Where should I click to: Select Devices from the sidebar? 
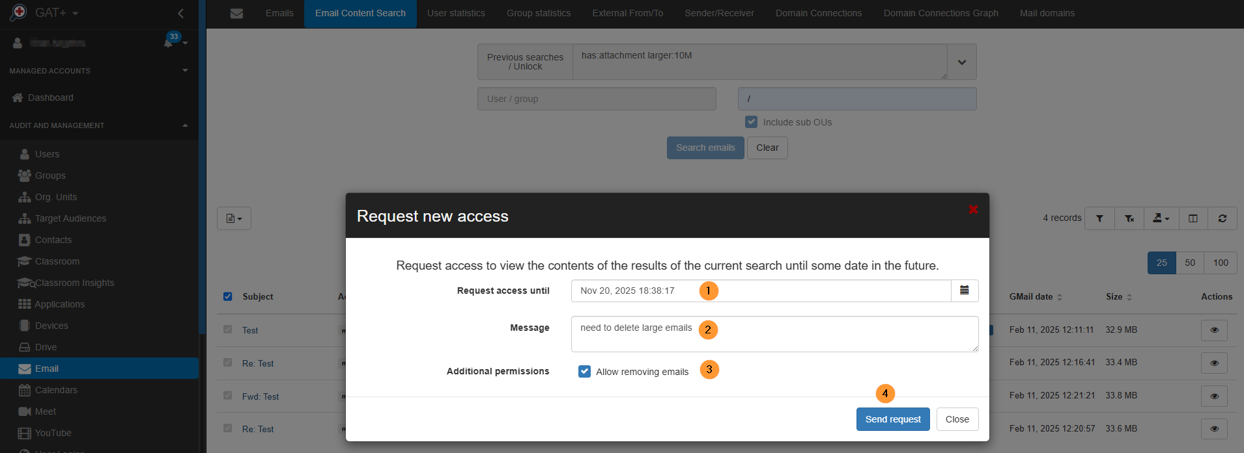pyautogui.click(x=51, y=325)
